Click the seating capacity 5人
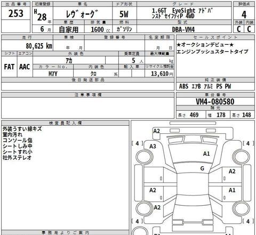This screenshot has height=235, width=256. (x=137, y=61)
